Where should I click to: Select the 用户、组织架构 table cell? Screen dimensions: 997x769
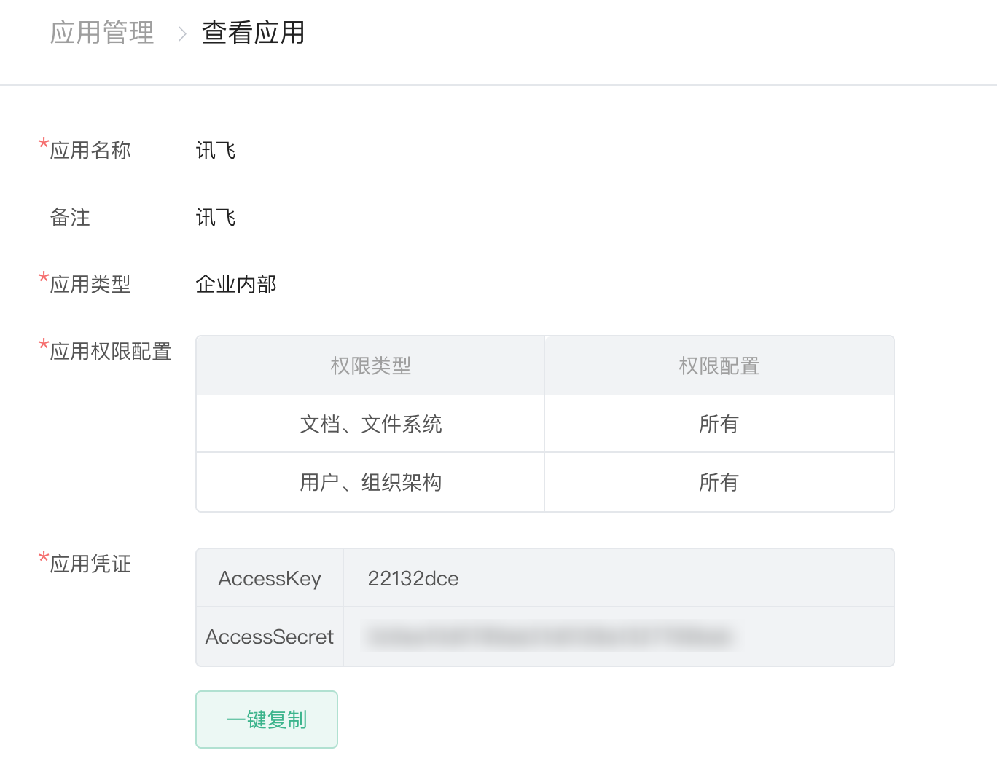pyautogui.click(x=370, y=482)
